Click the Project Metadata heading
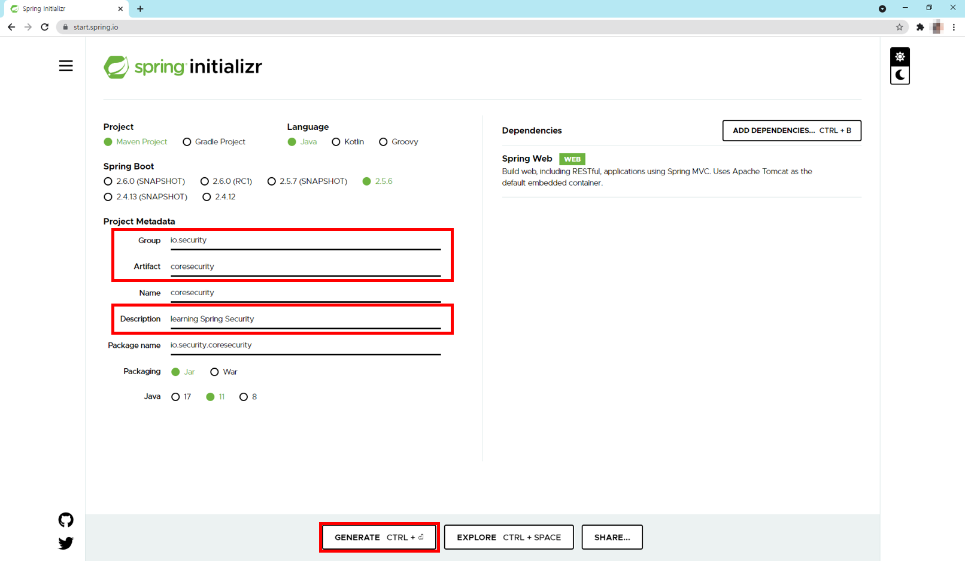Screen dimensions: 965x561 (139, 222)
